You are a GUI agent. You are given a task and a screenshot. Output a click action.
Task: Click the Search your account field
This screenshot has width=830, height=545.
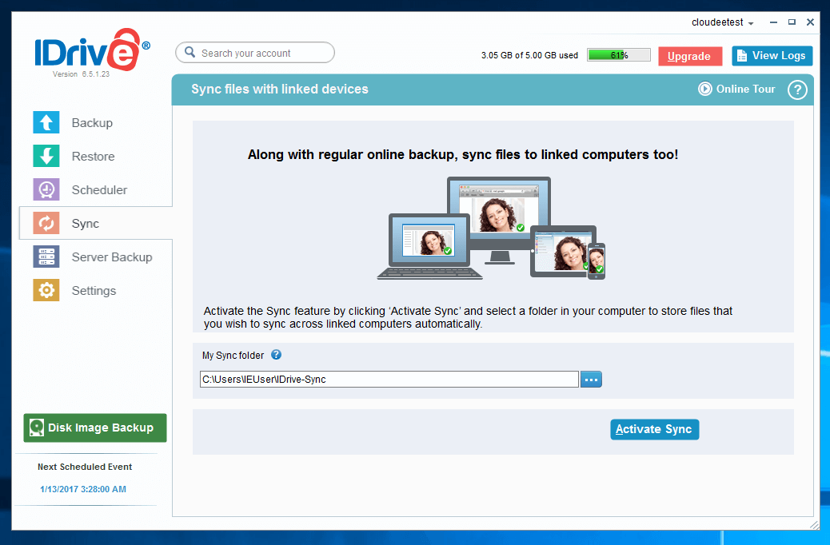pos(255,53)
